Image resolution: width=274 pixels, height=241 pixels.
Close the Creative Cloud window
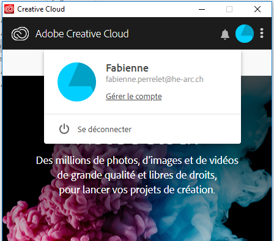coord(257,9)
